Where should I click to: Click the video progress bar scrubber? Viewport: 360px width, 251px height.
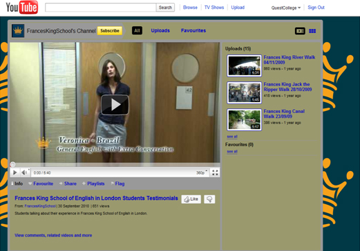13,165
